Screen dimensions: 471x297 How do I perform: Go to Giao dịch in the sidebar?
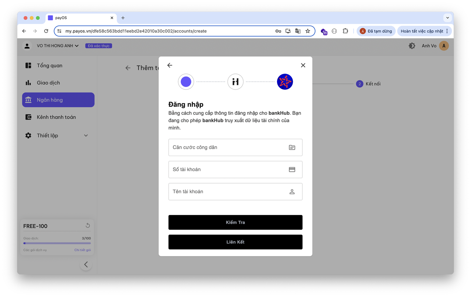tap(48, 83)
